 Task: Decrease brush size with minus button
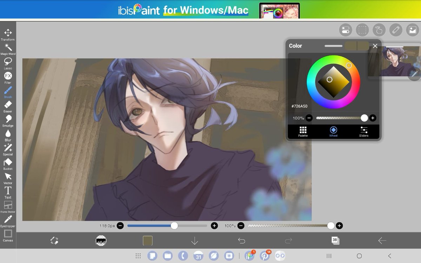tap(120, 226)
